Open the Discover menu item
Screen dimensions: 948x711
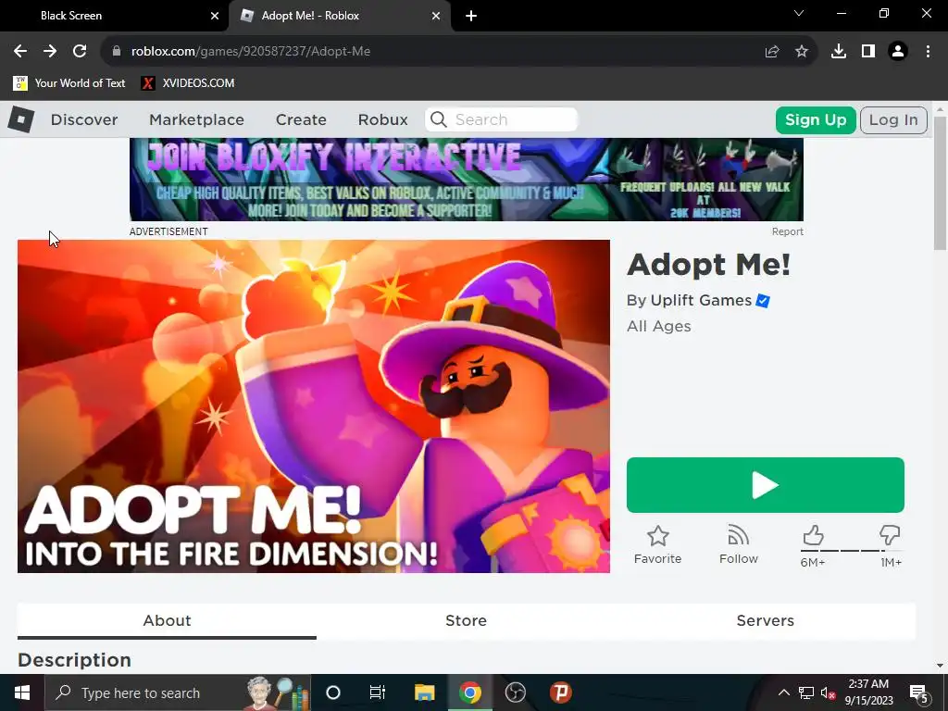click(84, 119)
